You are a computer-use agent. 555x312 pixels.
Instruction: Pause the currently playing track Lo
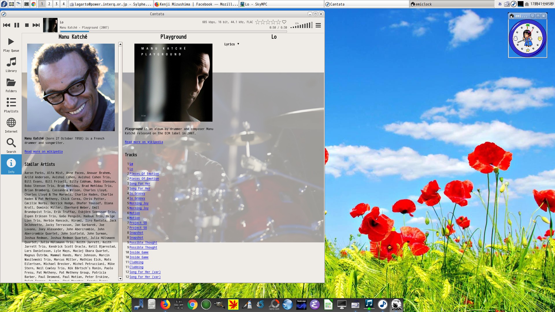click(x=17, y=25)
